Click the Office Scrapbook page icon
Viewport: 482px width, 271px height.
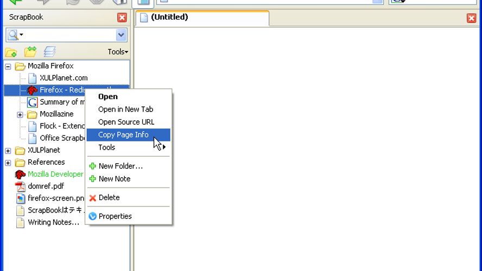tap(32, 138)
